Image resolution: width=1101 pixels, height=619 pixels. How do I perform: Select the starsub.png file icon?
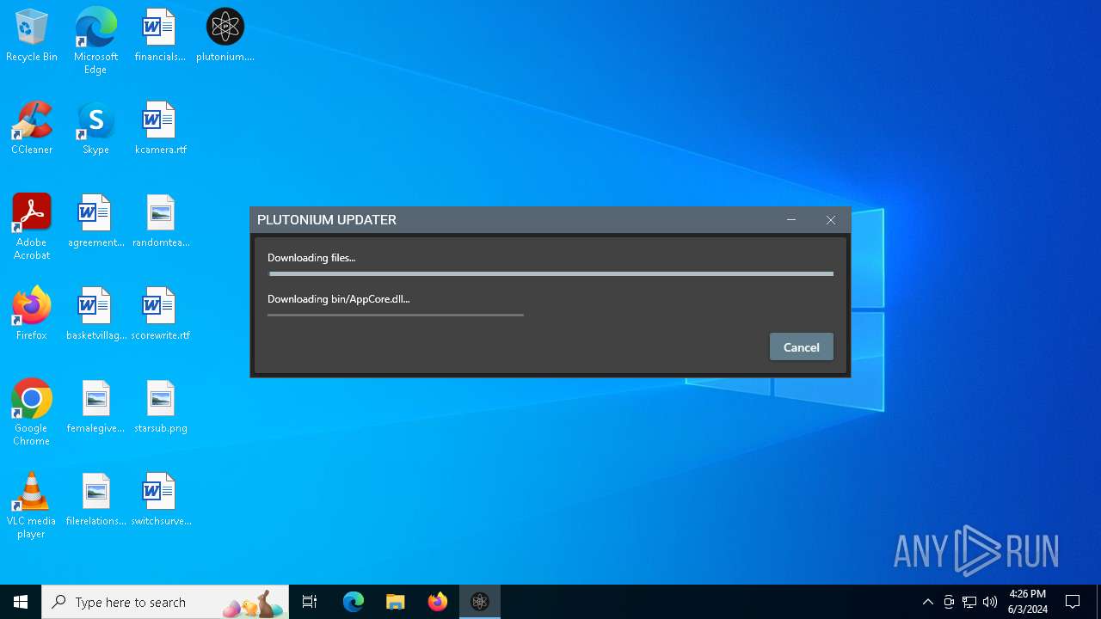160,408
